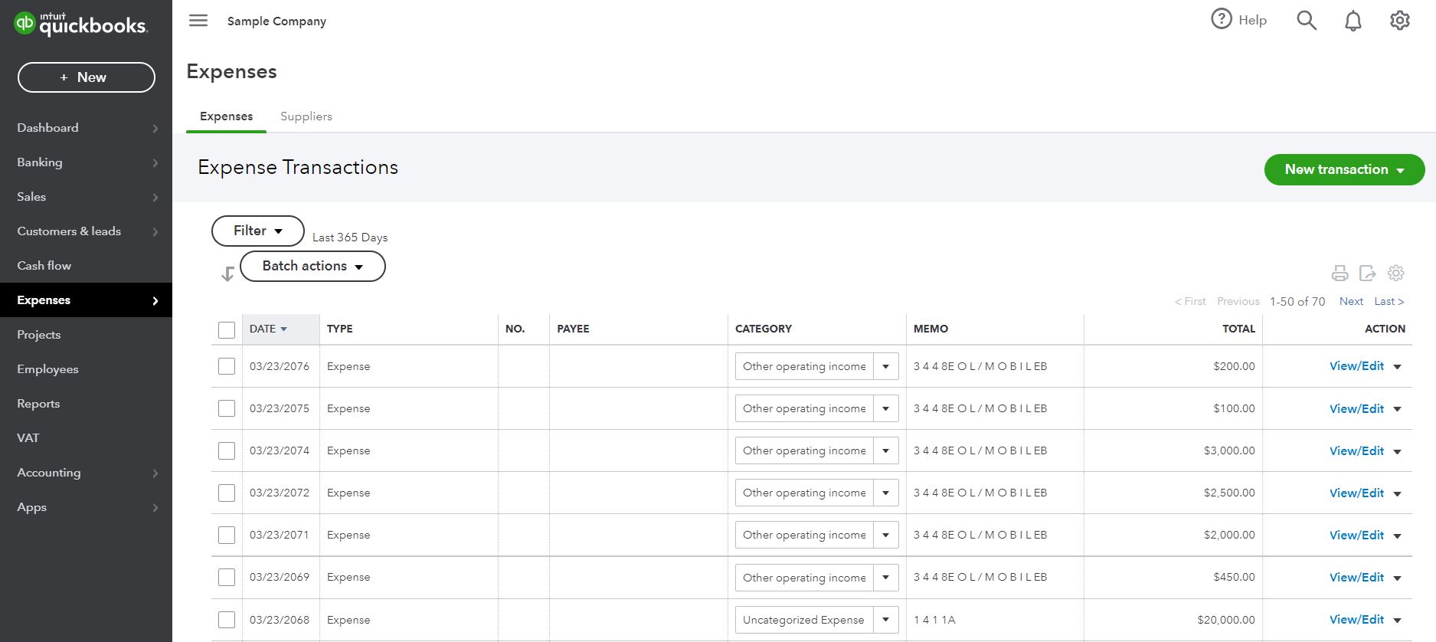Open the Filter dropdown
The width and height of the screenshot is (1436, 642).
[x=257, y=231]
